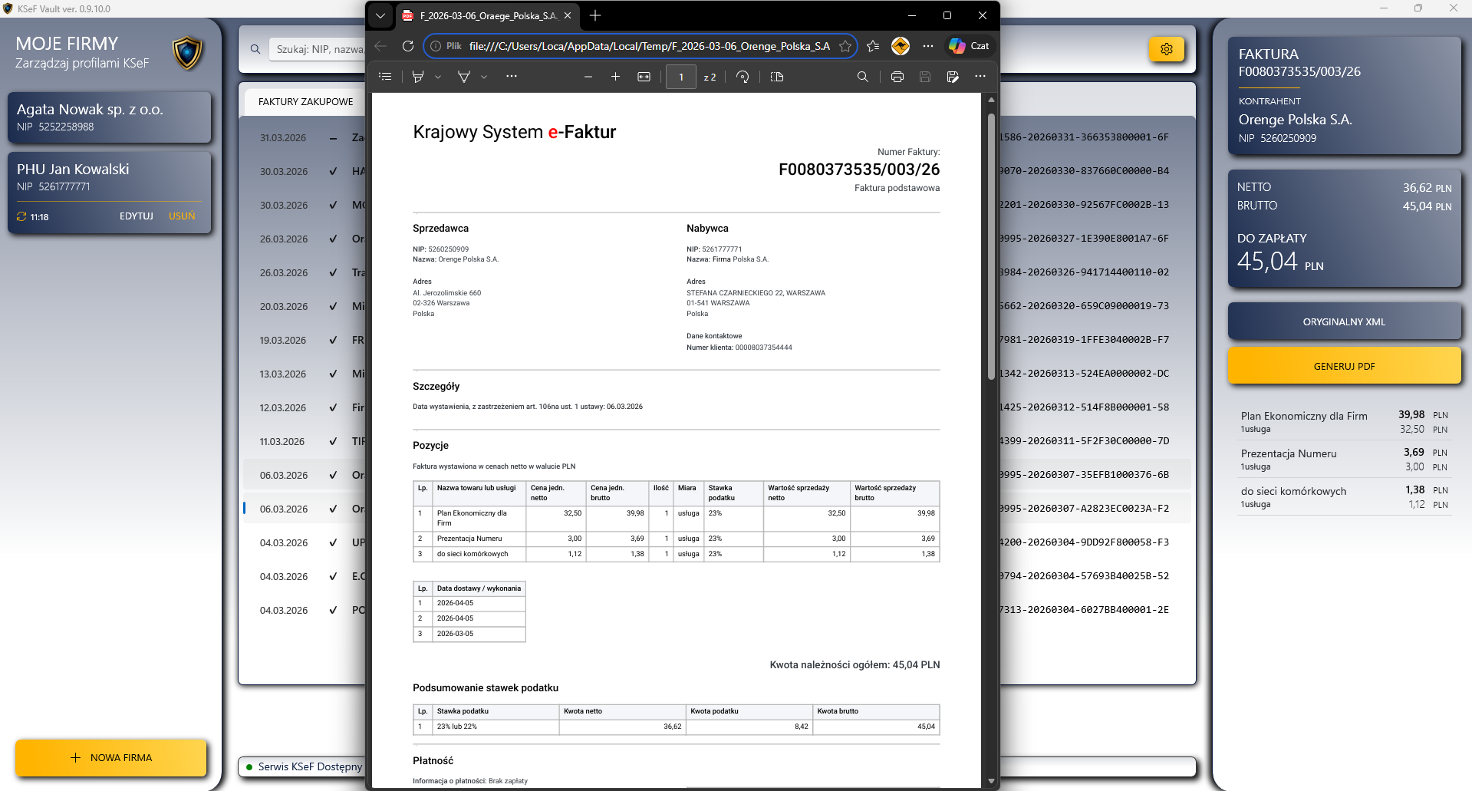The height and width of the screenshot is (791, 1472).
Task: Select the draw pen tool in PDF toolbar
Action: [x=464, y=77]
